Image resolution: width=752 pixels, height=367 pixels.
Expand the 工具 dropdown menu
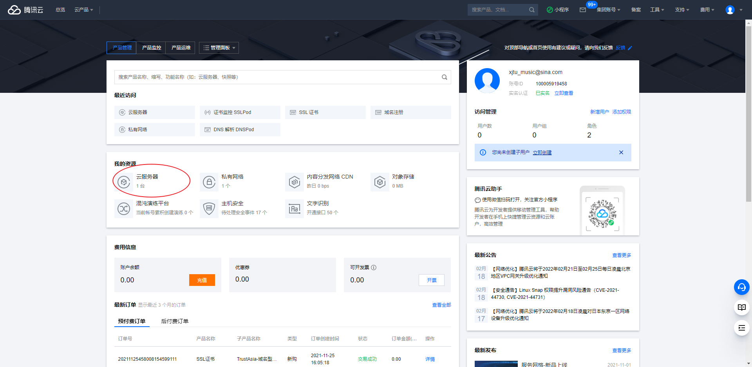point(657,10)
